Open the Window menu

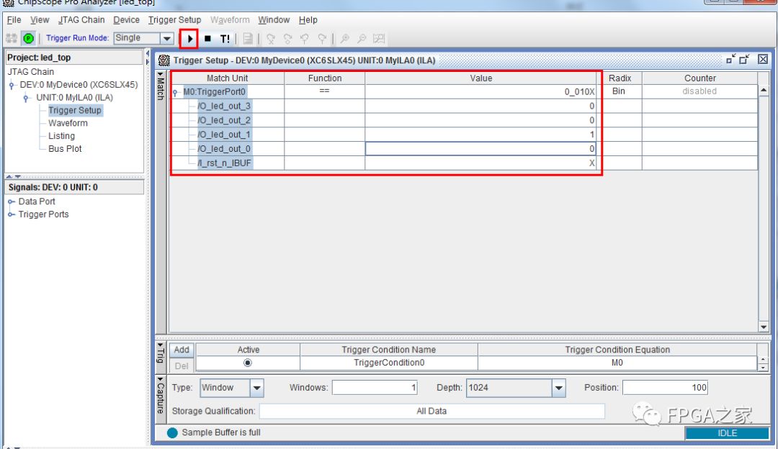pyautogui.click(x=274, y=20)
